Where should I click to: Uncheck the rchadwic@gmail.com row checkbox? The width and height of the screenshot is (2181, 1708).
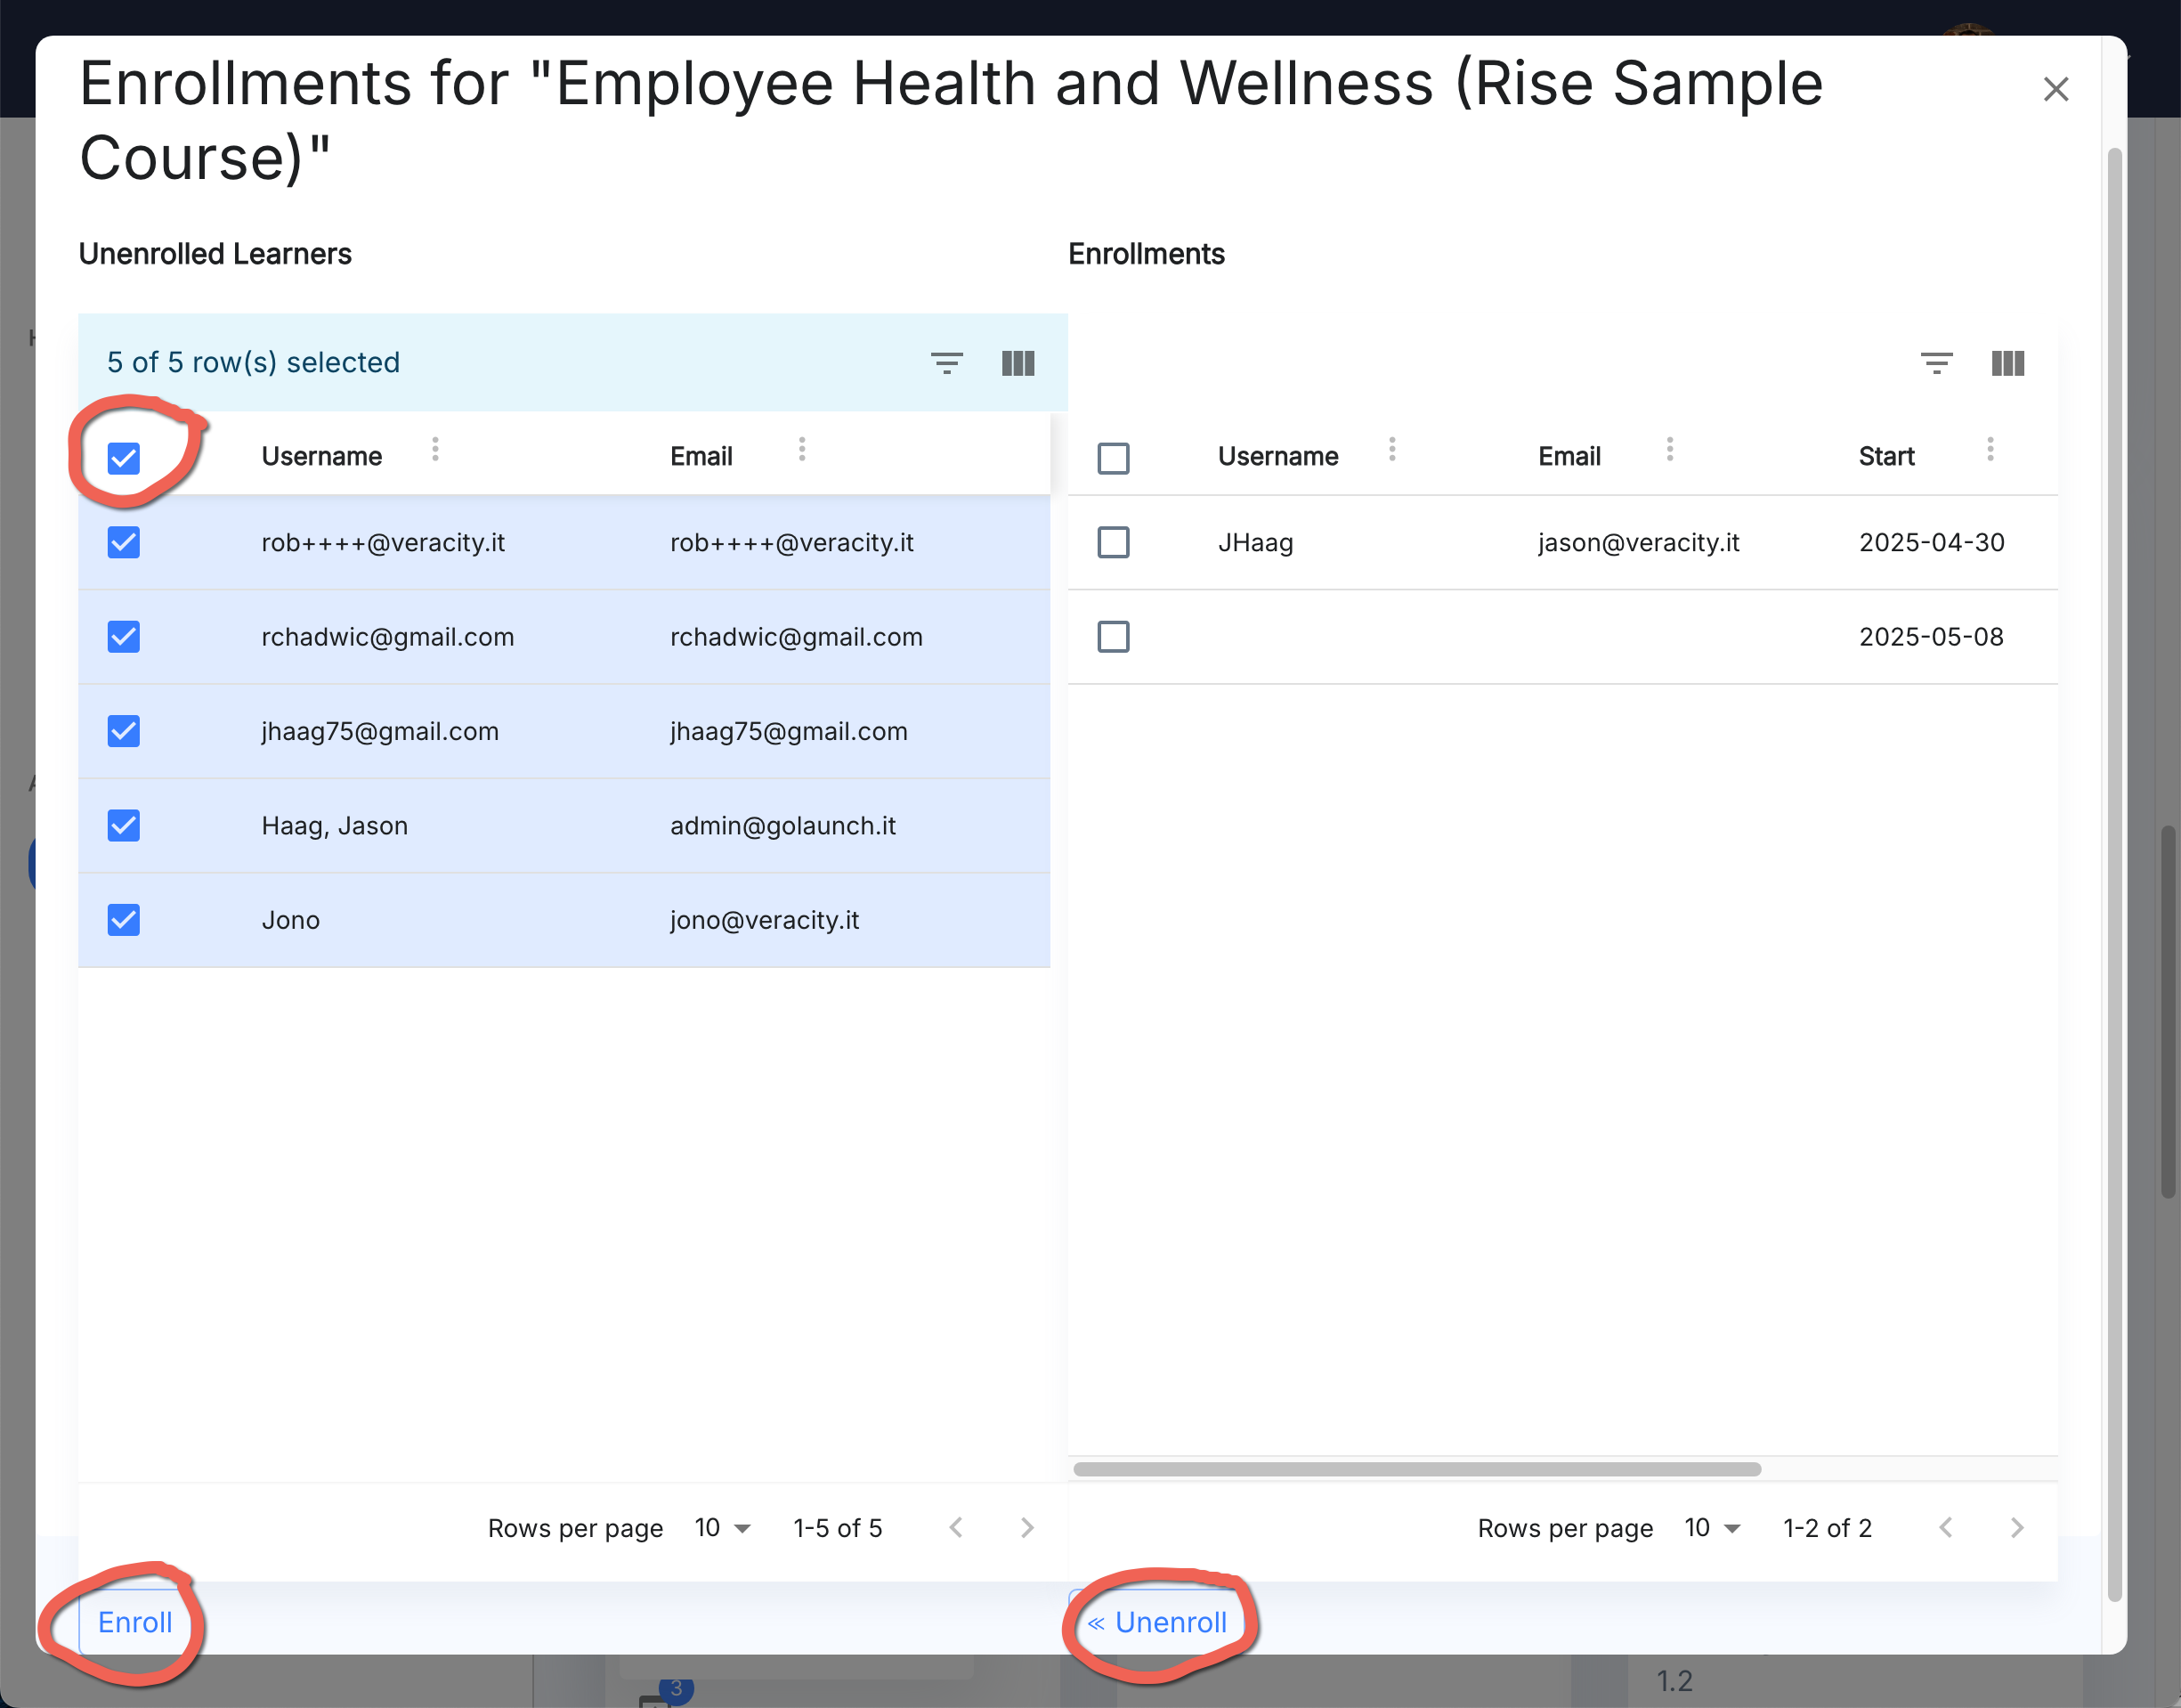point(124,637)
